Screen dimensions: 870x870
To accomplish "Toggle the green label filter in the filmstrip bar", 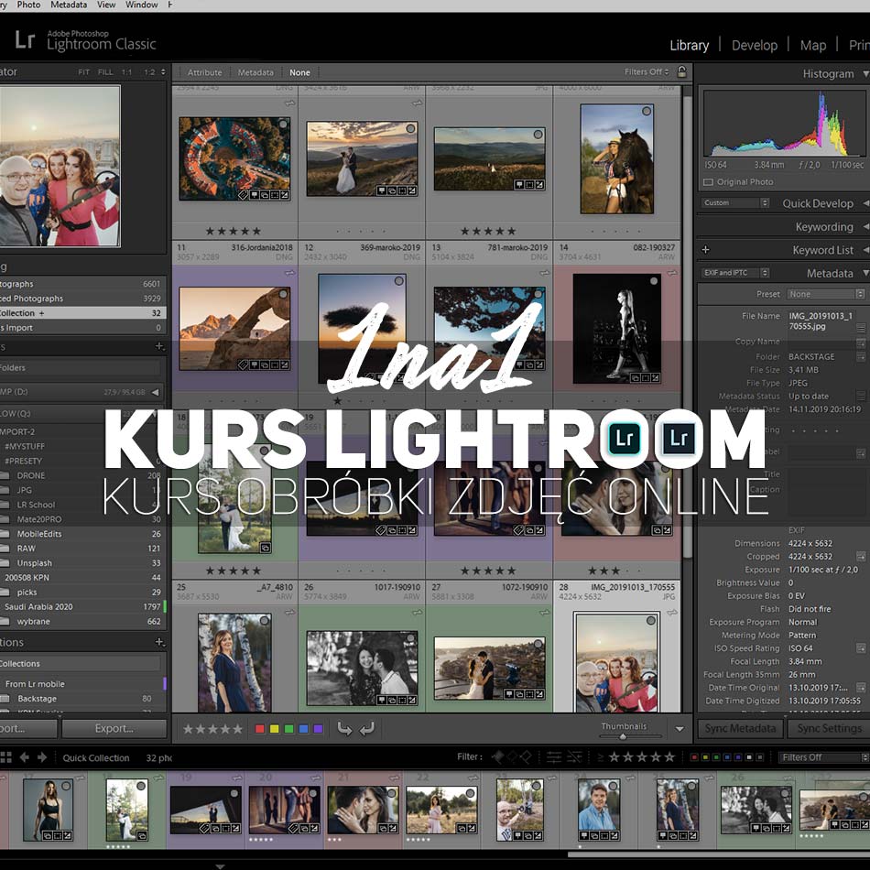I will pyautogui.click(x=716, y=756).
